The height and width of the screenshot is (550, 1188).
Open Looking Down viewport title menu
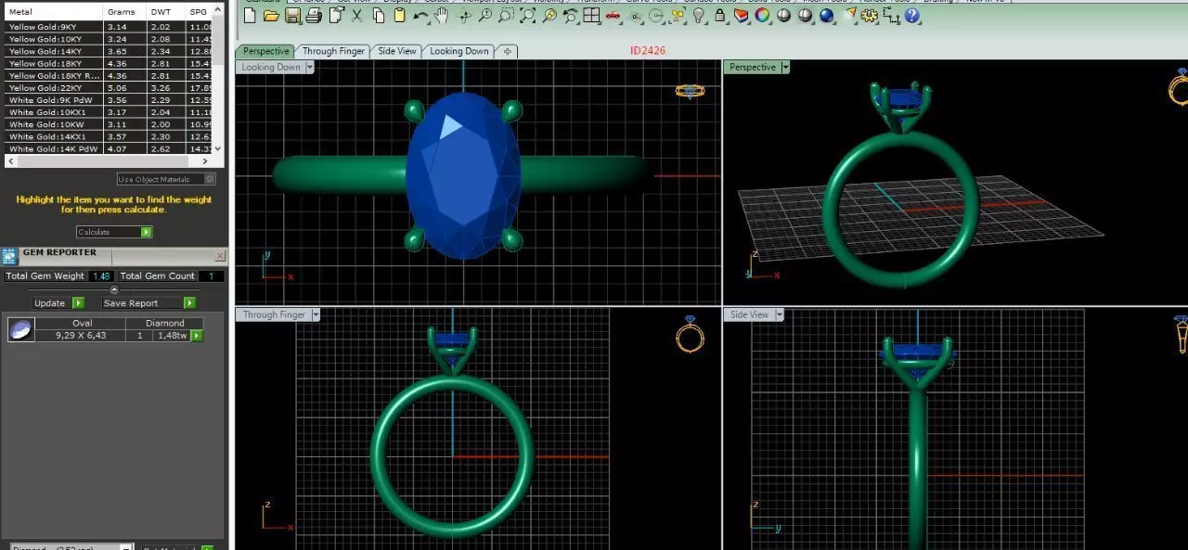click(310, 67)
